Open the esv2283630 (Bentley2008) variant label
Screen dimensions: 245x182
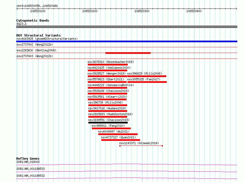[x=36, y=50]
